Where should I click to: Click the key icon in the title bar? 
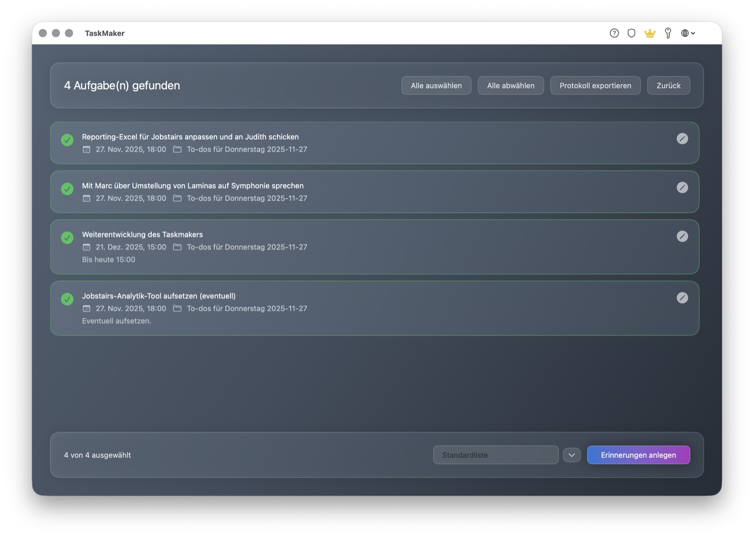pyautogui.click(x=668, y=33)
